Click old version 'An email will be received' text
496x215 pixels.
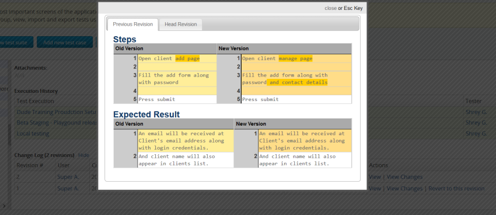pyautogui.click(x=181, y=141)
